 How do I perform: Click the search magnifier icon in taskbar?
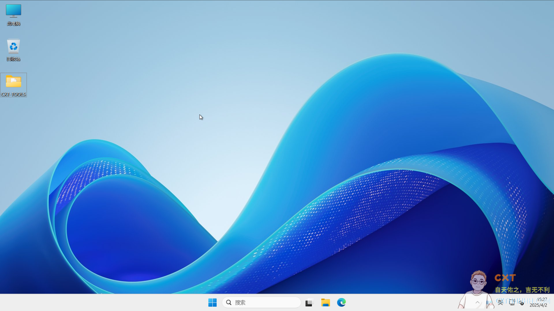click(229, 302)
